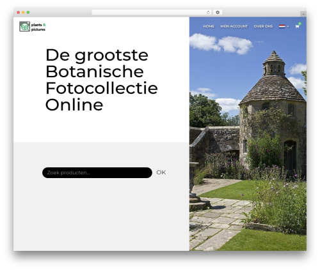Click the OK search button

[x=161, y=172]
